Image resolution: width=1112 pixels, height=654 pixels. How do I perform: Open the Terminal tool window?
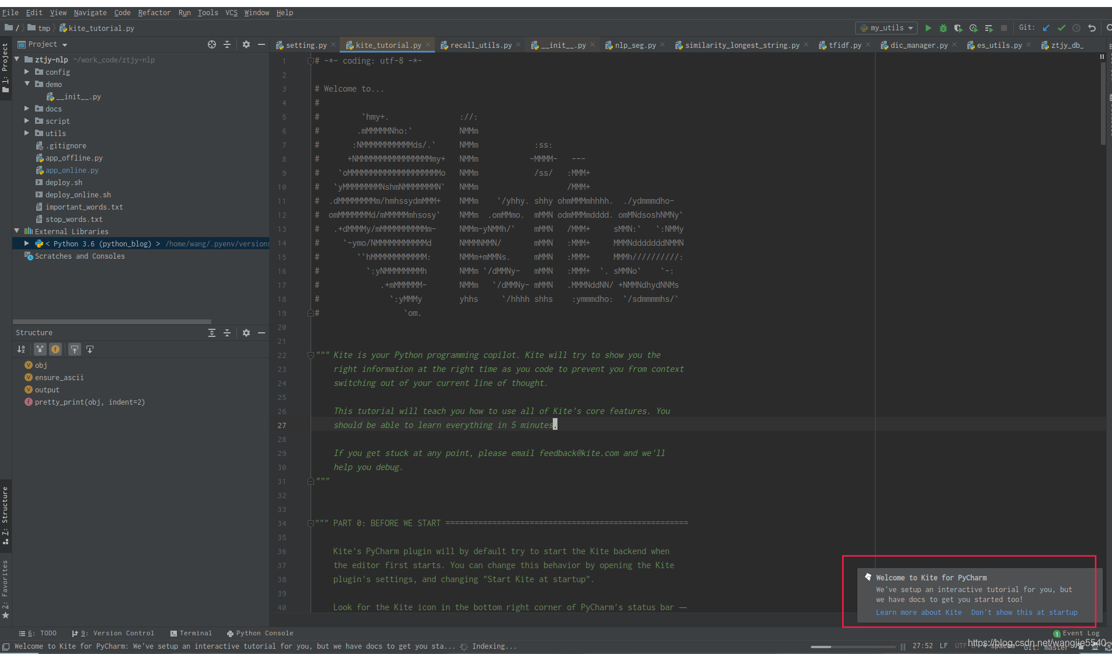(x=191, y=633)
